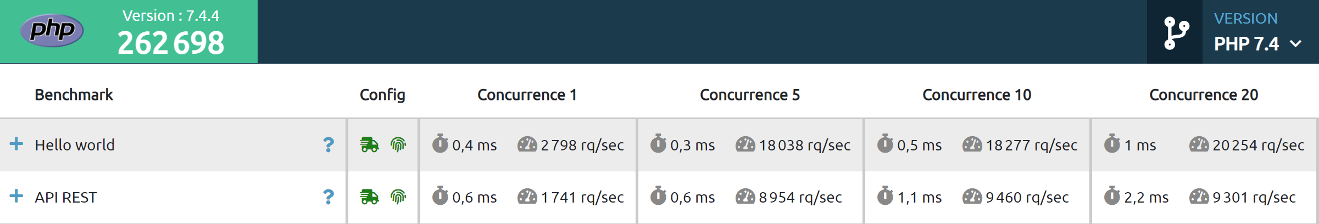The height and width of the screenshot is (224, 1319).
Task: Open the PHP 7.4 version dropdown
Action: pyautogui.click(x=1257, y=44)
